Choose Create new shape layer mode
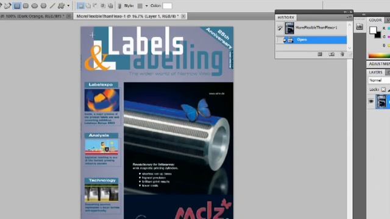 tap(80, 5)
